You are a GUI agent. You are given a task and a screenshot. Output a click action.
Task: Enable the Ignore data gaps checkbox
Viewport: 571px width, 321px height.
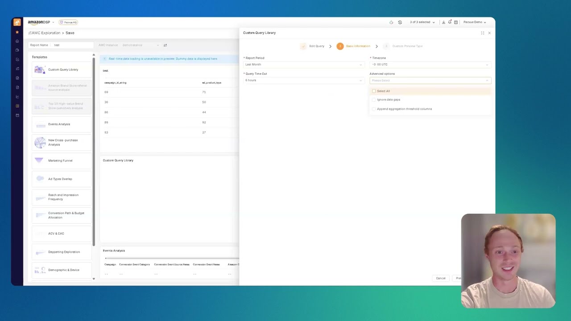pos(374,100)
